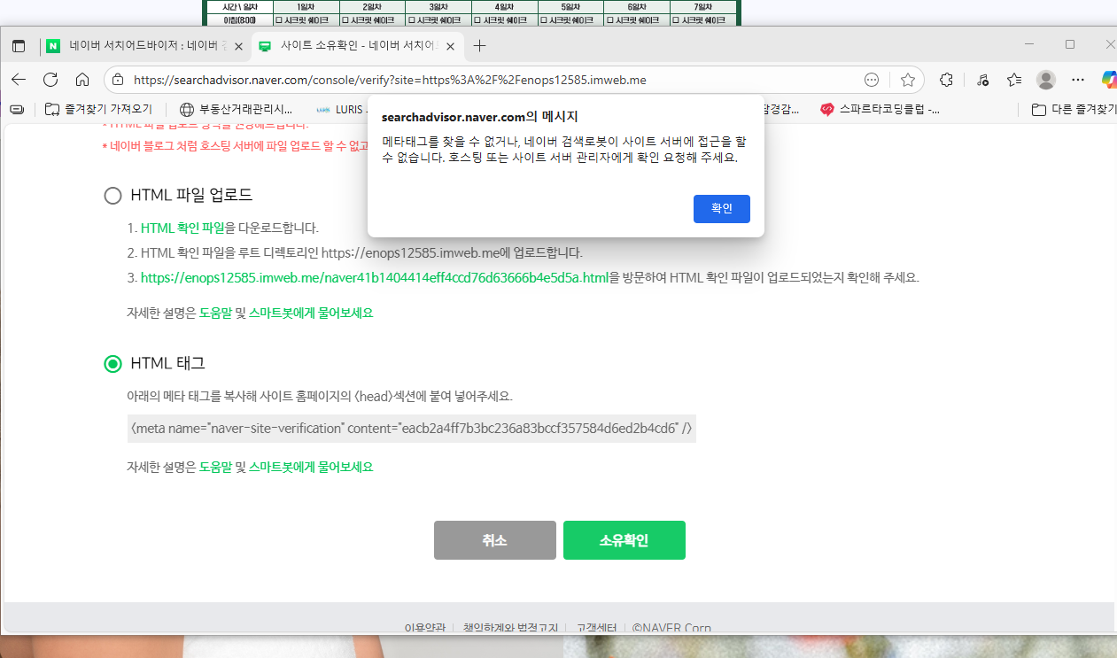1117x658 pixels.
Task: Open the HTML 확인 파일 download link
Action: (182, 228)
